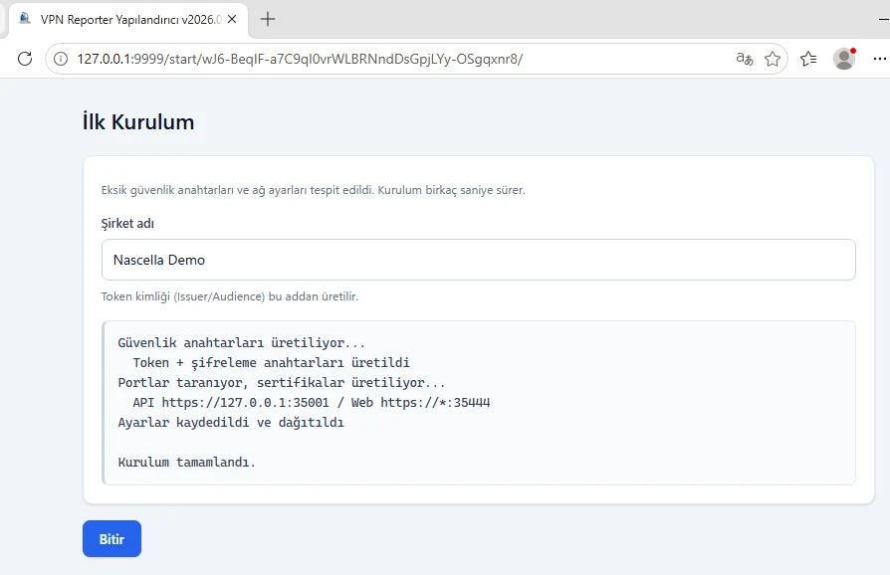Click the translate page icon
The height and width of the screenshot is (575, 890).
744,59
